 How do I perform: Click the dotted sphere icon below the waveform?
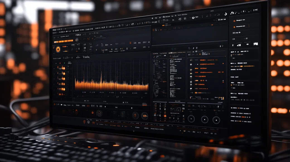[x=99, y=113]
